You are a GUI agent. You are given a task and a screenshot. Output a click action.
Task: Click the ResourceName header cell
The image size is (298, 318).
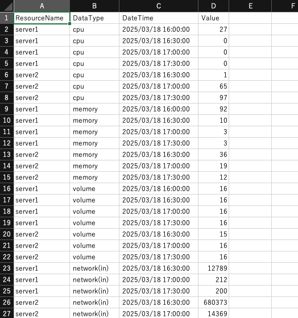[42, 18]
